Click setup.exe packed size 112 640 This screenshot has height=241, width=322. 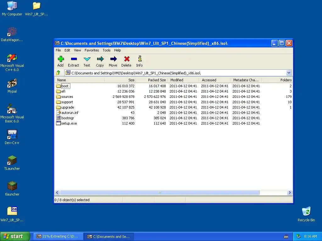pyautogui.click(x=159, y=123)
